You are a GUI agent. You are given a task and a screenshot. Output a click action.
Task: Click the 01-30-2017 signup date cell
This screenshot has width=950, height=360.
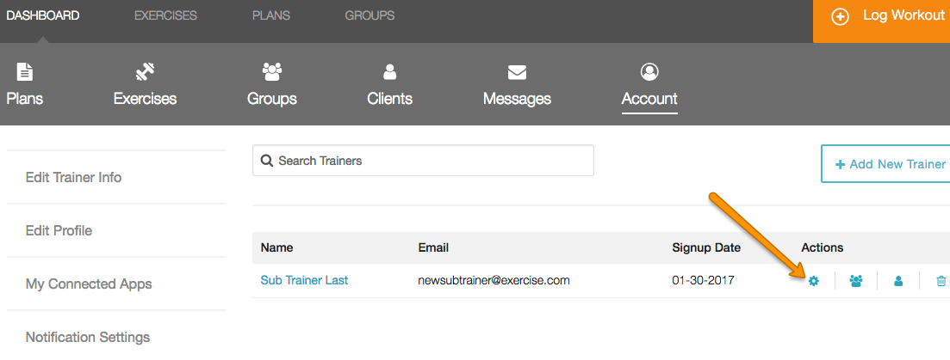pyautogui.click(x=703, y=280)
